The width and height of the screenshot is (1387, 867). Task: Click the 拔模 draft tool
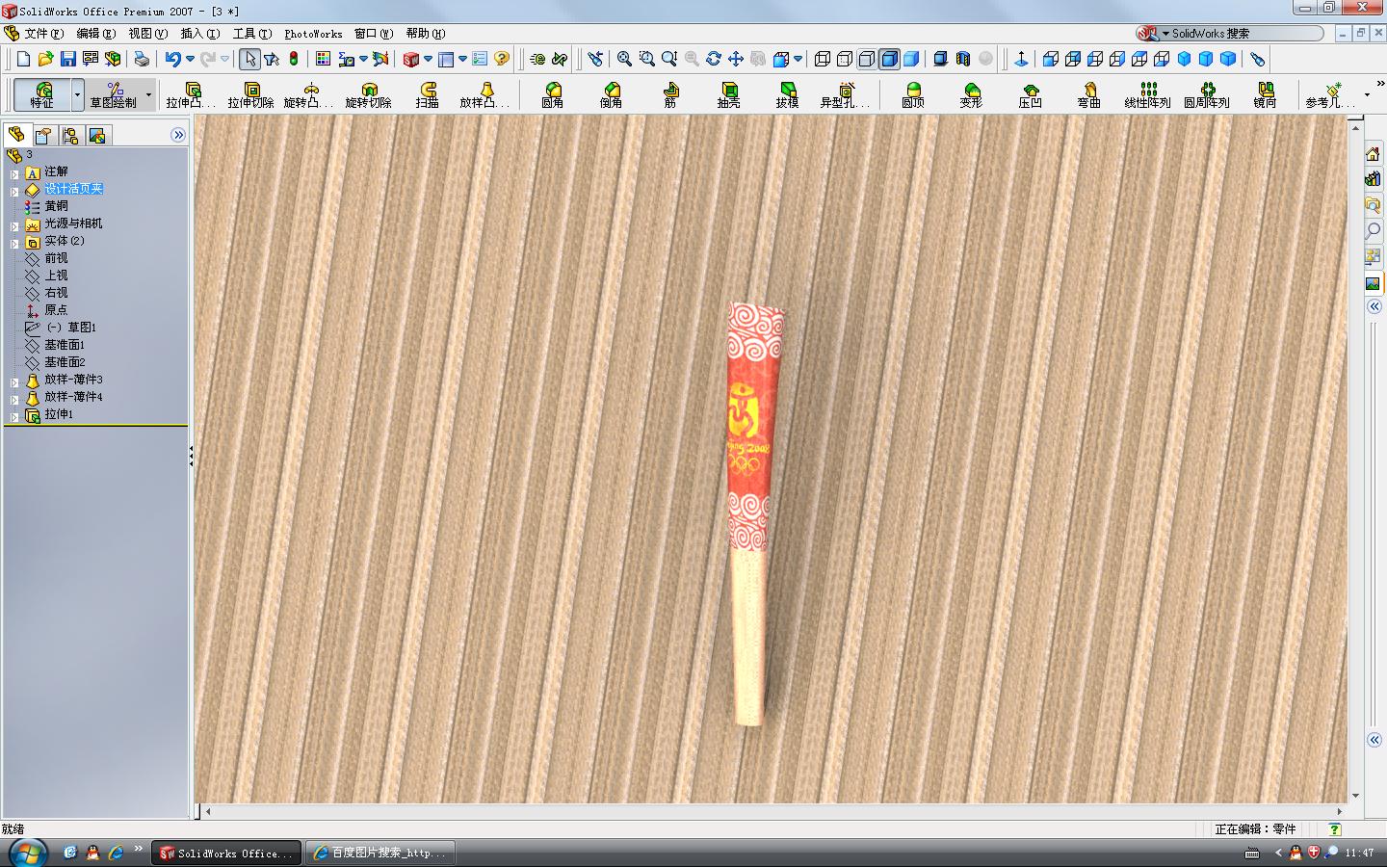788,94
